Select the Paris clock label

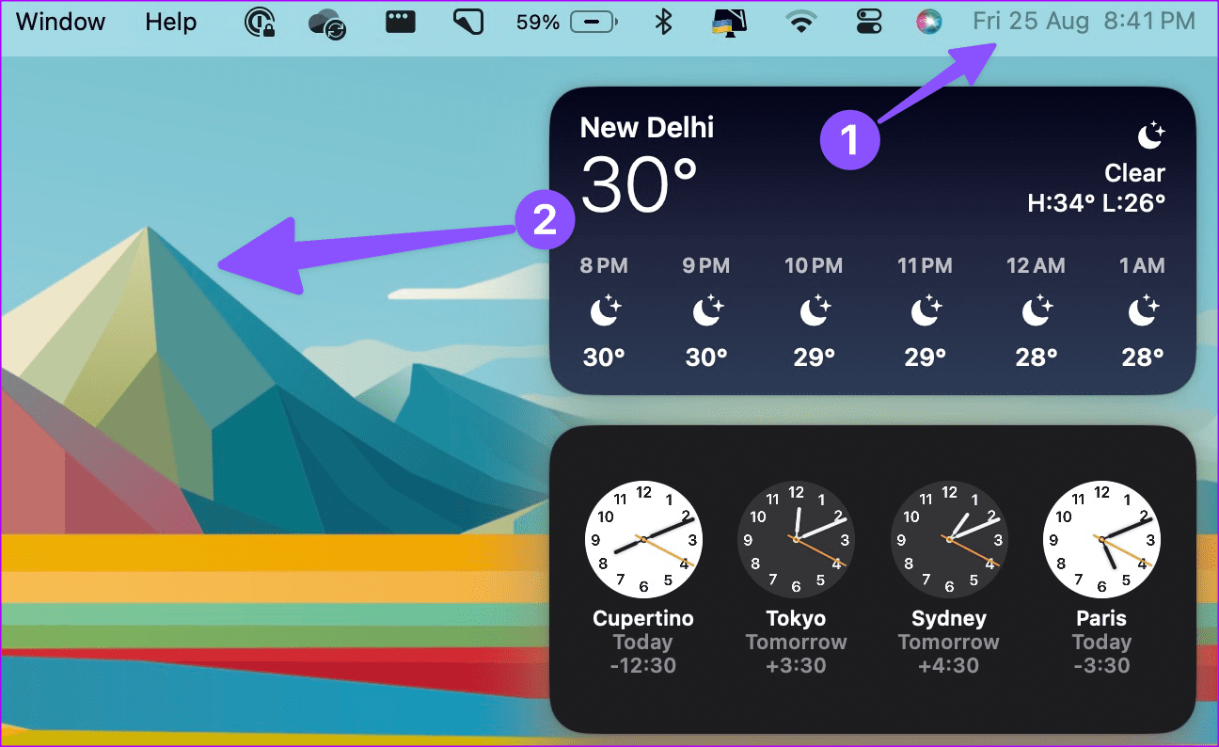click(x=1101, y=618)
